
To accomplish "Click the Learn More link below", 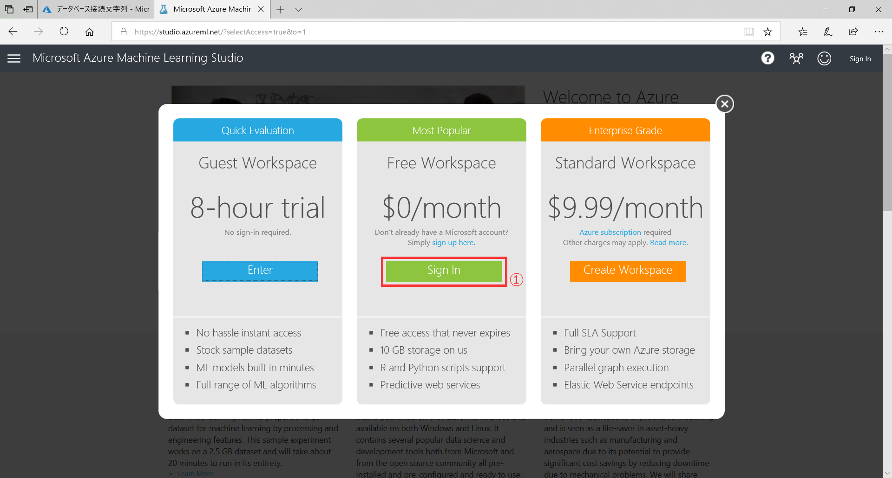I will coord(195,473).
